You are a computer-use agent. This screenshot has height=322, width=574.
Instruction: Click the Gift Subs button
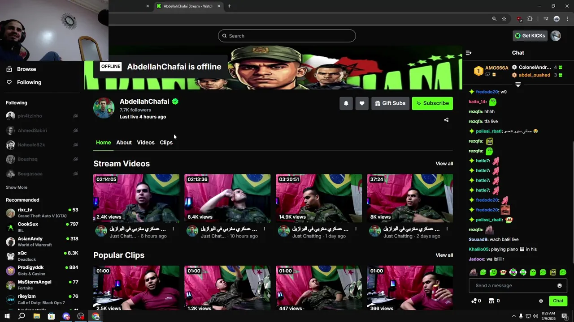coord(390,103)
